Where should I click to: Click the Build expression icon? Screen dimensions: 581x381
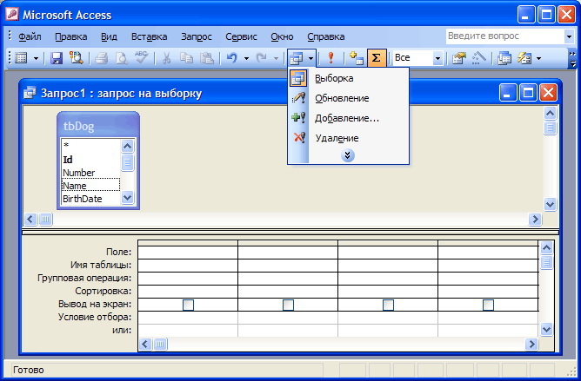479,58
